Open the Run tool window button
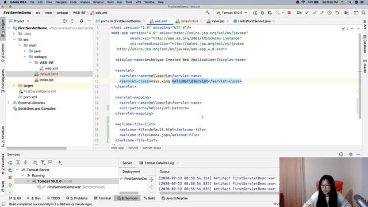 pyautogui.click(x=34, y=198)
